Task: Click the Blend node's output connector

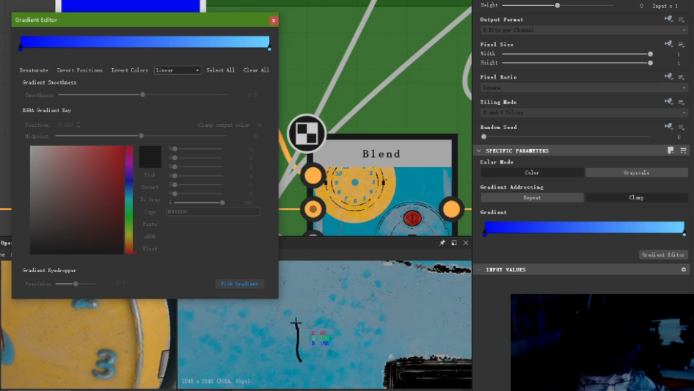Action: coord(451,209)
